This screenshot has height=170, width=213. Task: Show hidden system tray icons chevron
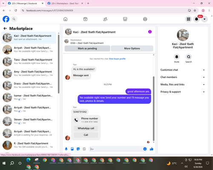182,163
